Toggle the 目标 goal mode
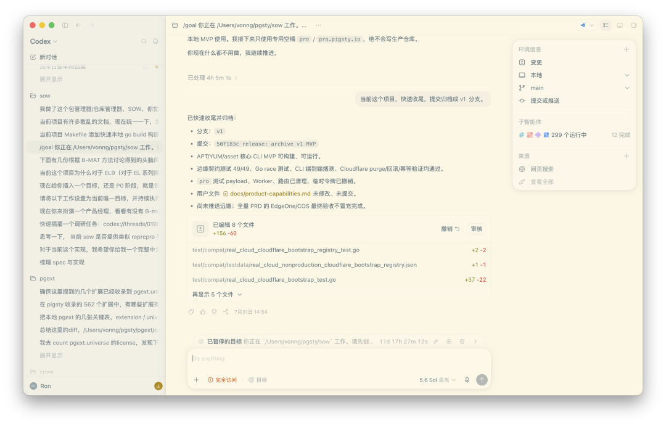The width and height of the screenshot is (666, 426). [x=258, y=380]
